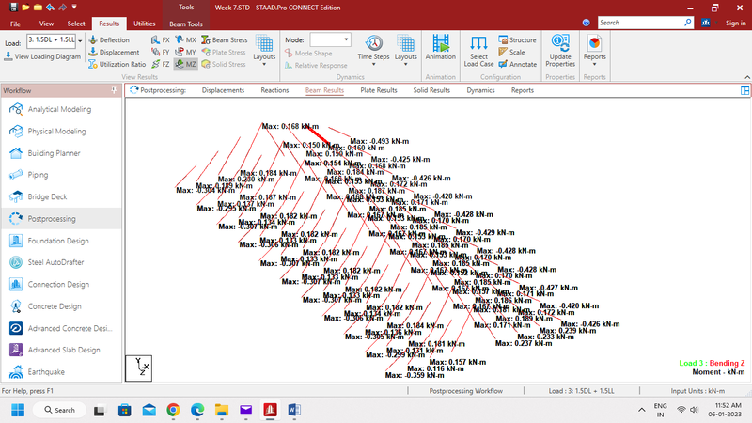This screenshot has height=423, width=752.
Task: Open Google Chrome from the taskbar
Action: pos(173,410)
